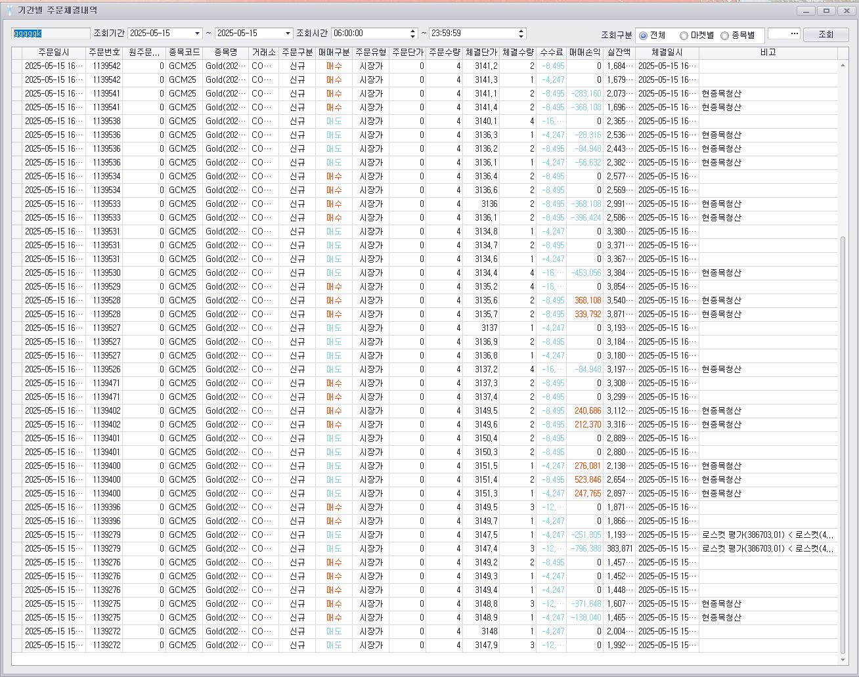
Task: Click the 체결일시 column header
Action: (667, 53)
